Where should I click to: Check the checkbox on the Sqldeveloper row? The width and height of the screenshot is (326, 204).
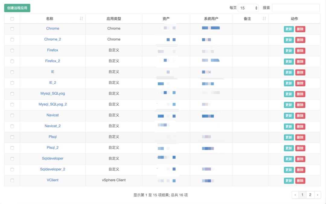click(12, 159)
